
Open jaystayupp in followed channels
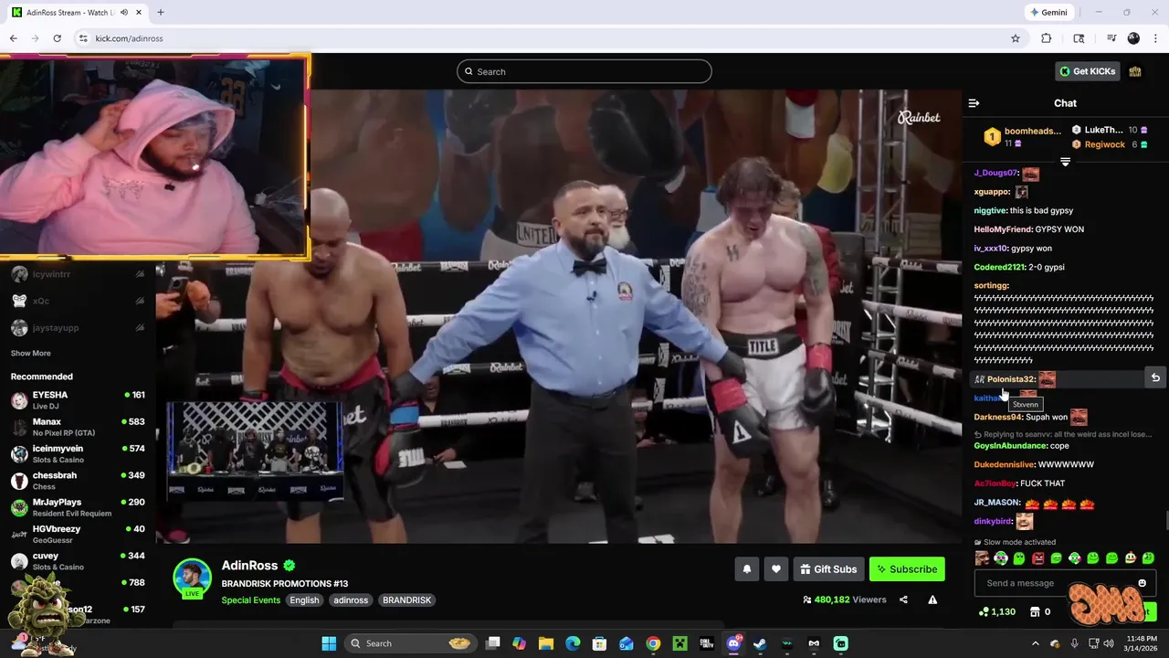pyautogui.click(x=78, y=327)
